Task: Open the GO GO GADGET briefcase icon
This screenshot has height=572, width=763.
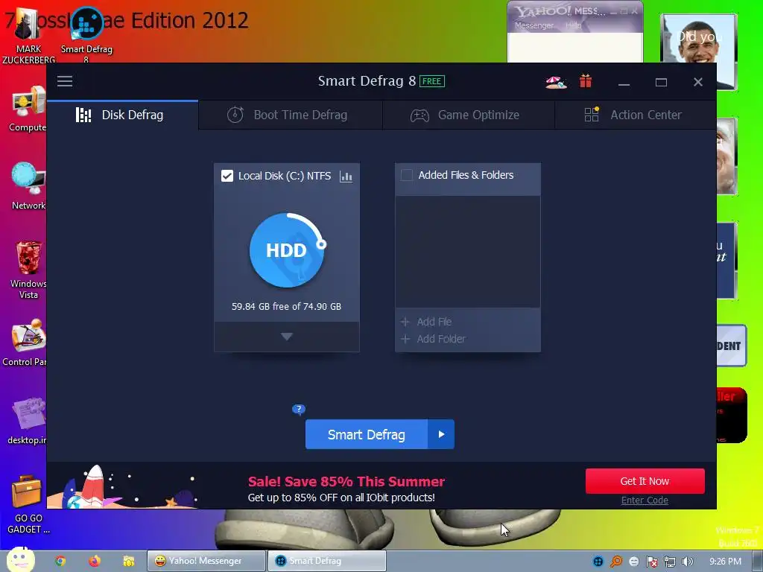Action: pos(28,505)
